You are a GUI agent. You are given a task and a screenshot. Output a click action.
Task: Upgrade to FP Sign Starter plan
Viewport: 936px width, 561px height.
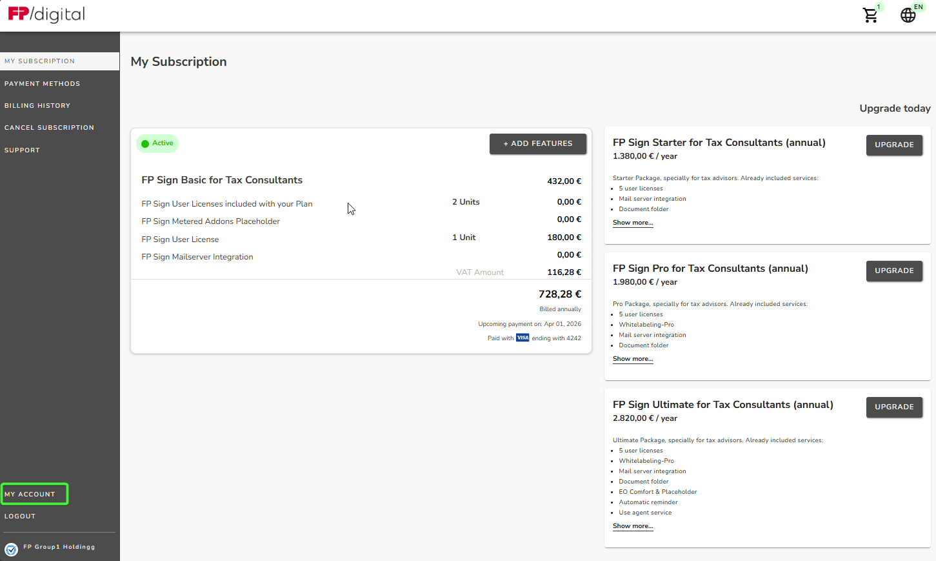click(894, 145)
